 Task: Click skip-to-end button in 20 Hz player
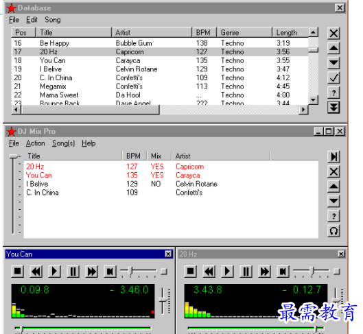283,271
